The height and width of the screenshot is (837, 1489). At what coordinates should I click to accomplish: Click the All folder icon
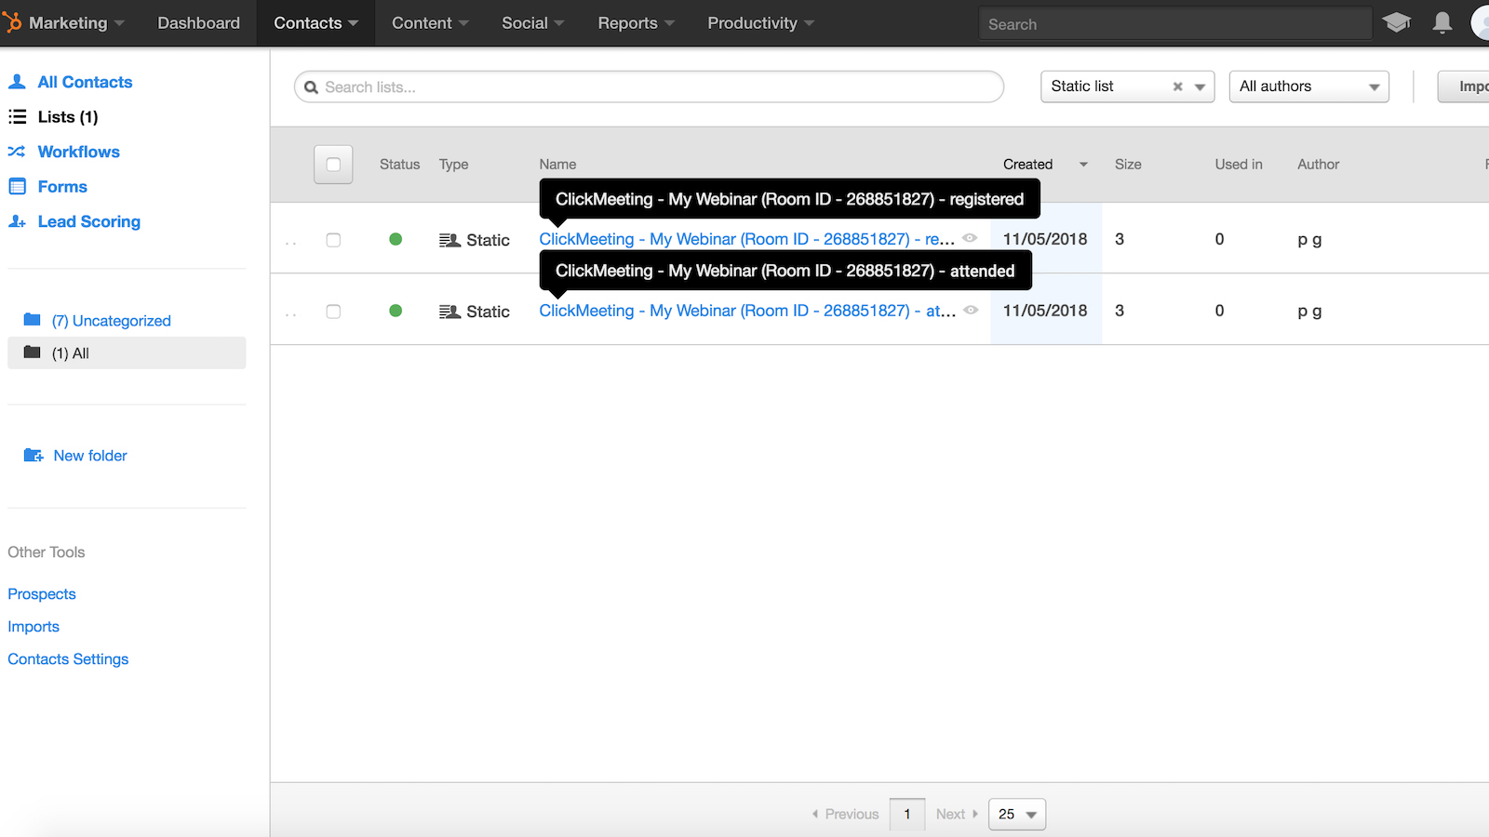[x=33, y=352]
